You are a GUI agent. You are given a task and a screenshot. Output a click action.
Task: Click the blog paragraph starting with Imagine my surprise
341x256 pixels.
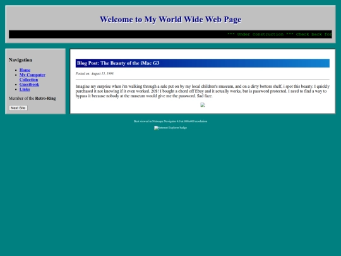[x=203, y=91]
